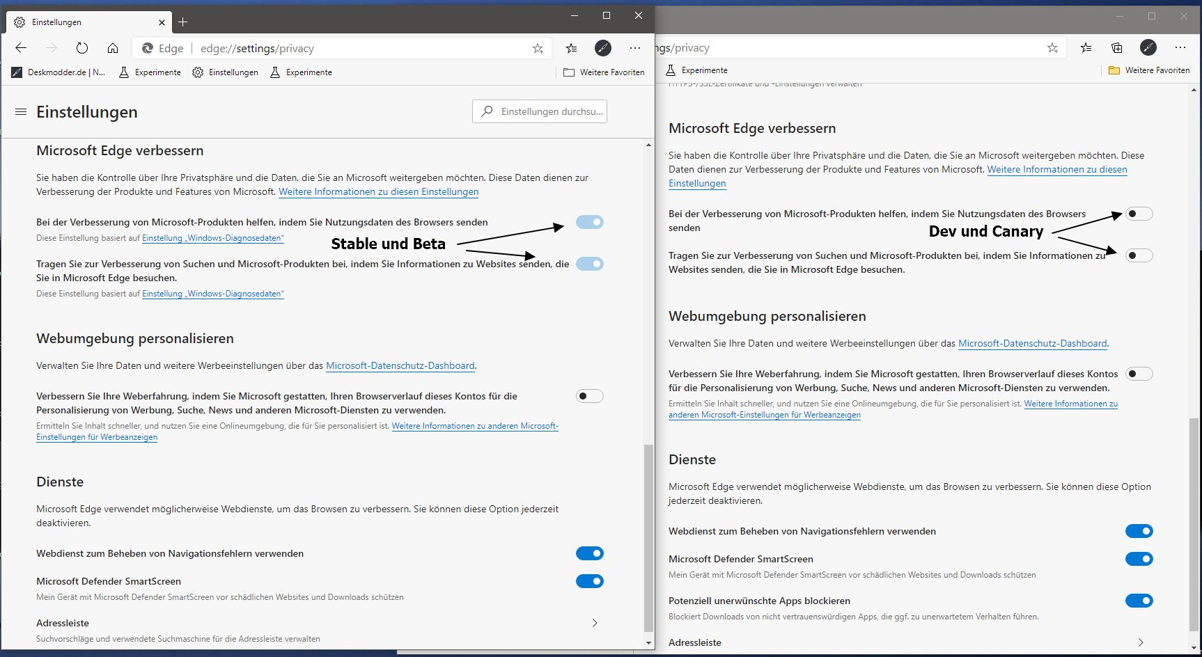Open the three-dot menu in the right window
1202x657 pixels.
(1180, 47)
